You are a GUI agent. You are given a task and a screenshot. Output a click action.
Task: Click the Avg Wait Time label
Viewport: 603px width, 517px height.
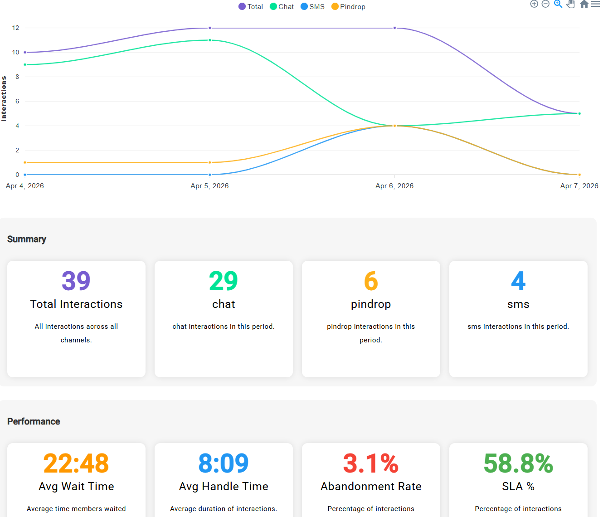[76, 487]
